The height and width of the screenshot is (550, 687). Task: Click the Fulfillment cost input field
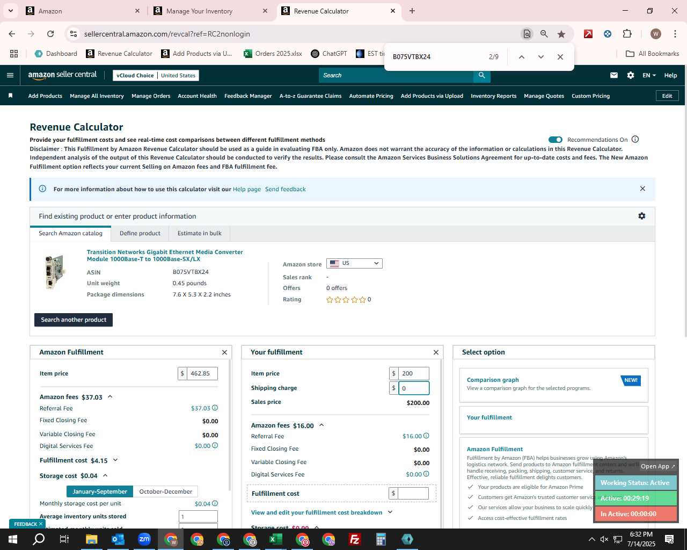click(x=413, y=493)
